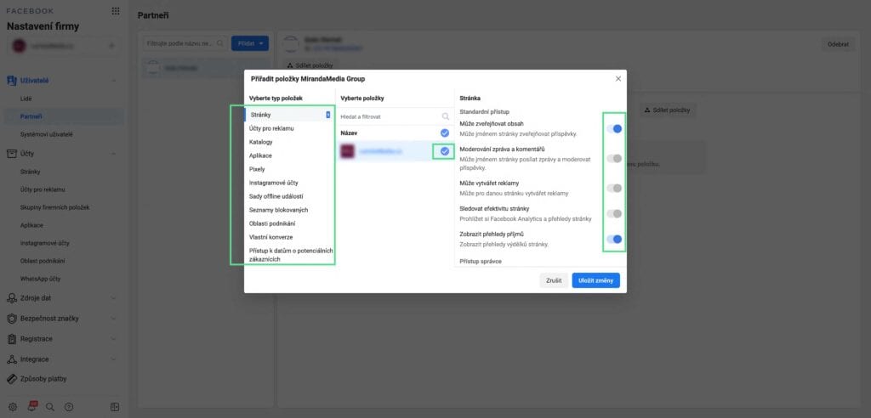The height and width of the screenshot is (418, 871).
Task: Open notifications icon with red badge
Action: pos(31,406)
